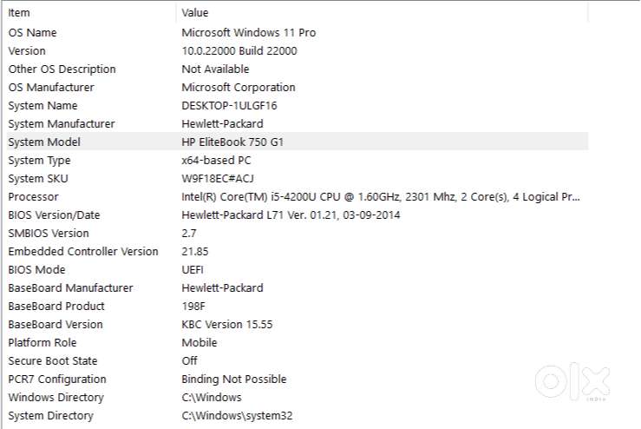This screenshot has height=429, width=641.
Task: Select the System Name row
Action: (44, 105)
